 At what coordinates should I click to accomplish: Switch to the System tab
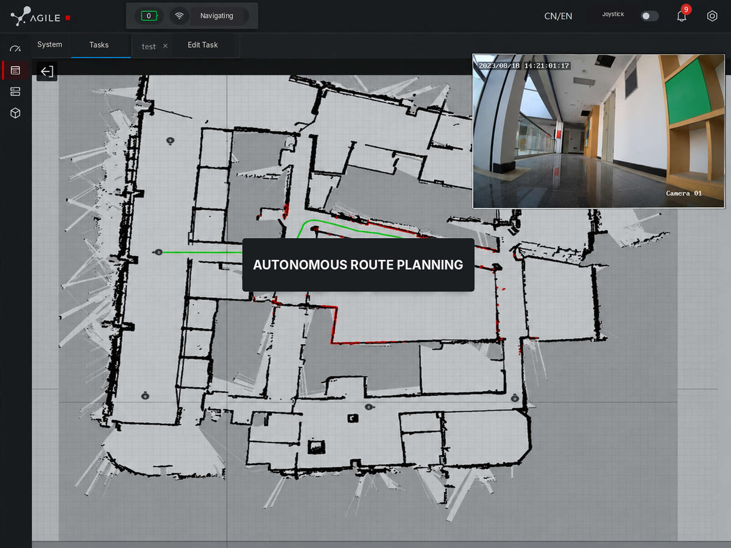(x=50, y=45)
